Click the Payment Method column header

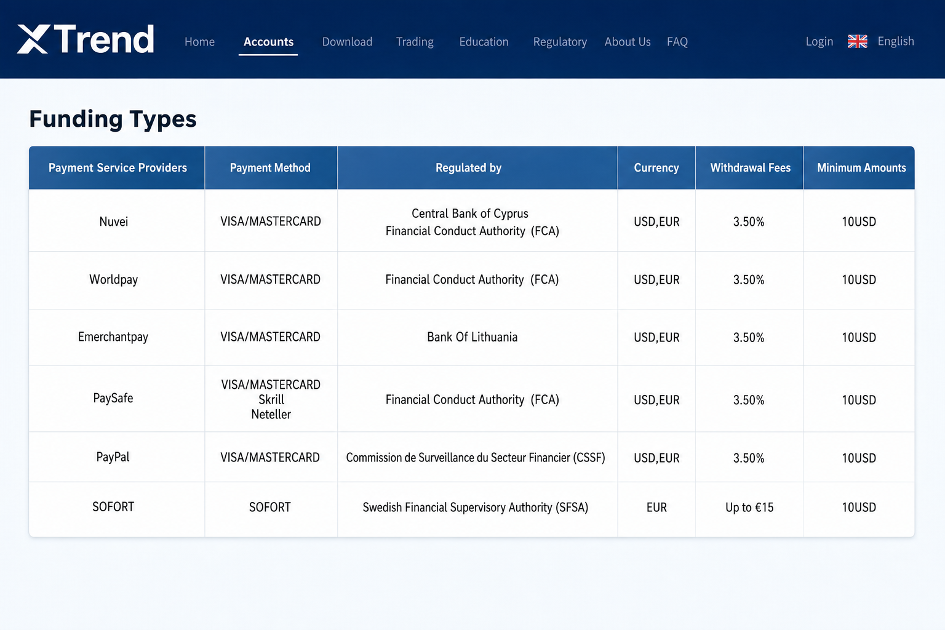(x=271, y=167)
